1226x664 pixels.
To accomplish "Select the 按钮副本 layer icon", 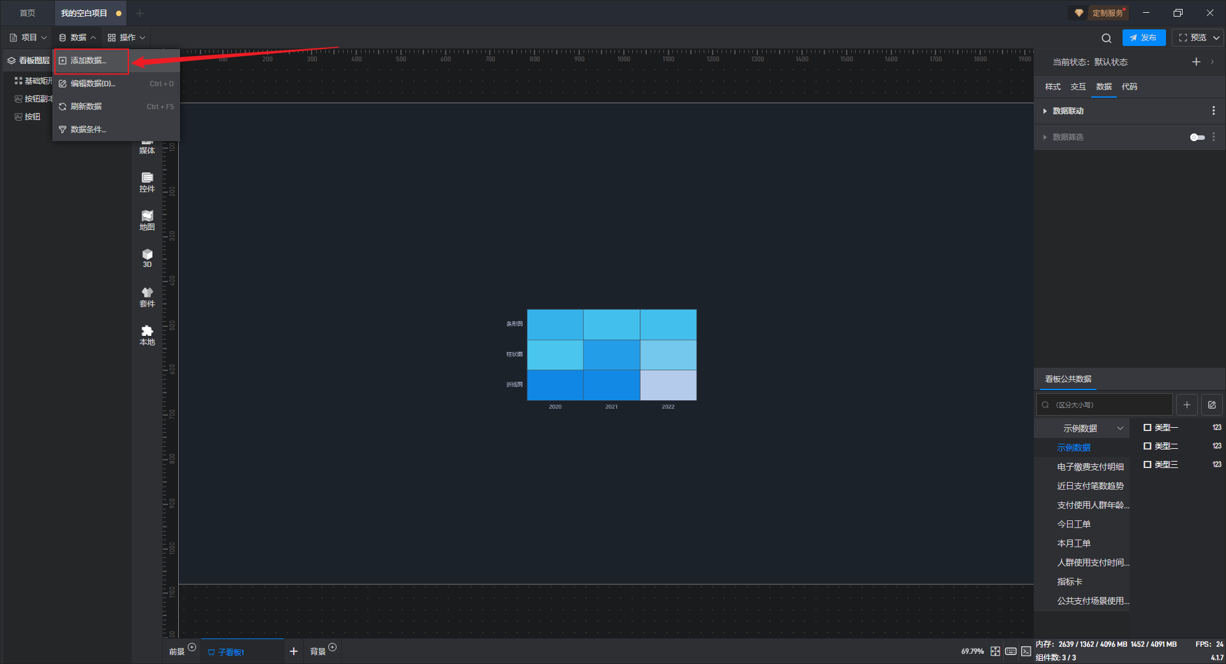I will [19, 99].
